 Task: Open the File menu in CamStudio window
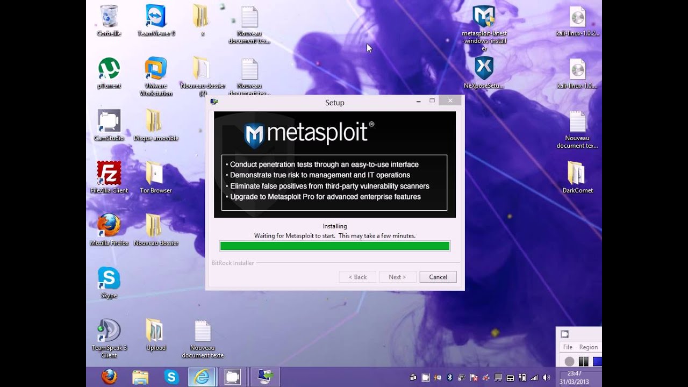pos(568,347)
